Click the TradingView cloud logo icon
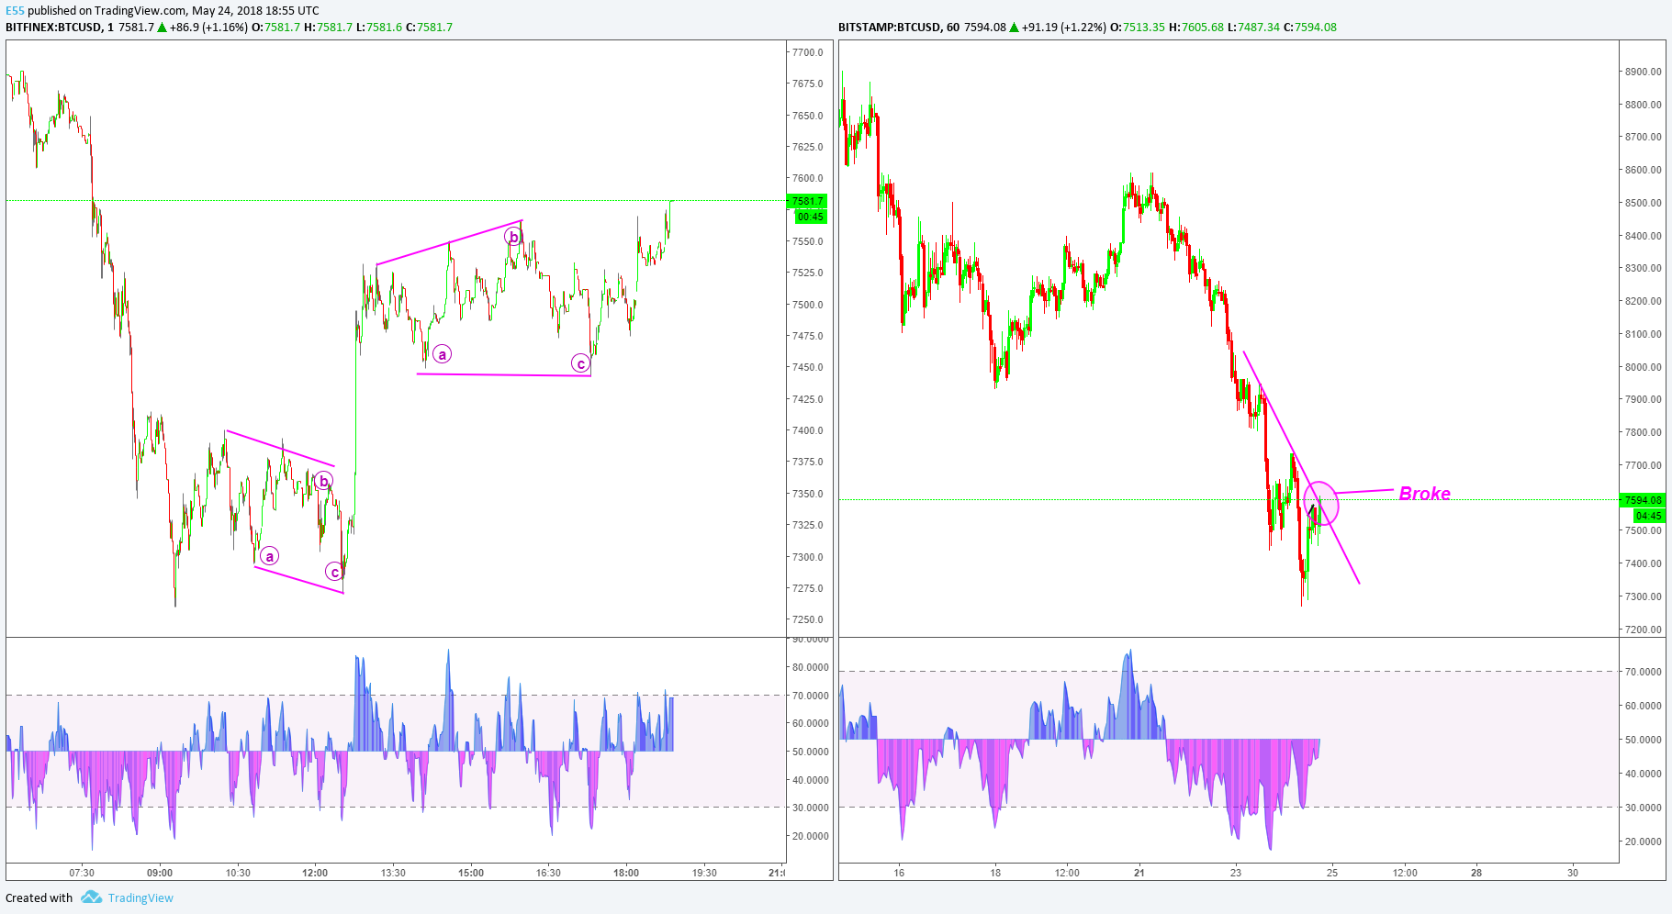The width and height of the screenshot is (1672, 914). [91, 897]
